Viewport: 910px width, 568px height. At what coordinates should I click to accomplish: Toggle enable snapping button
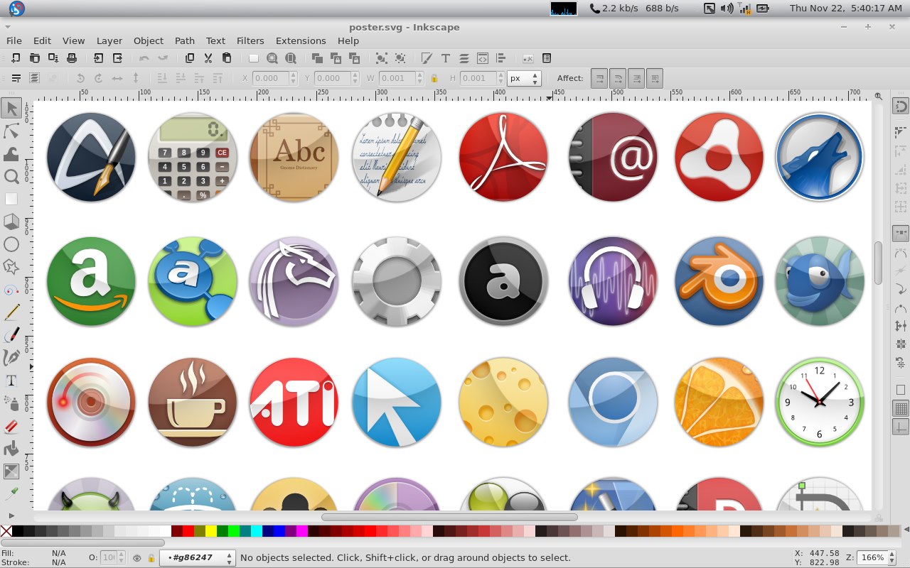coord(901,107)
